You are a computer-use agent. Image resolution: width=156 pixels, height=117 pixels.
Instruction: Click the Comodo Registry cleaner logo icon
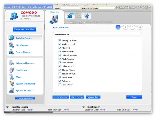[14, 16]
